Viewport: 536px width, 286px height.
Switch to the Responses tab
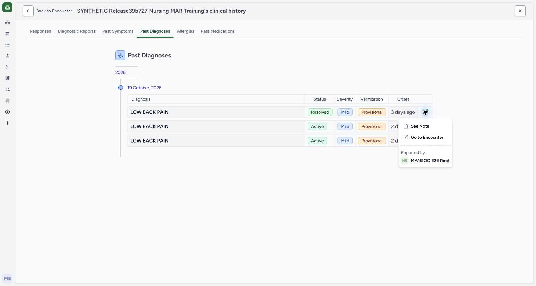point(40,31)
